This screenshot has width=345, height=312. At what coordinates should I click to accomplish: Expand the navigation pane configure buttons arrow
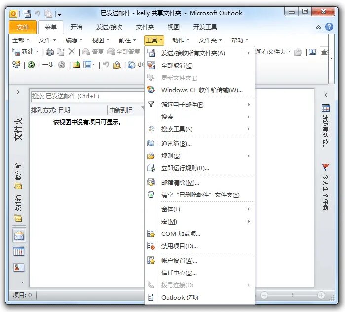[22, 282]
